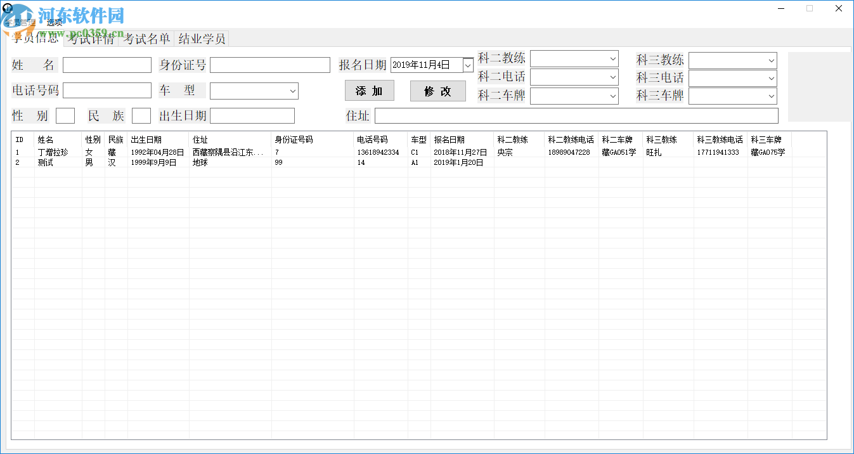854x454 pixels.
Task: Switch to the 结业学员 tab
Action: (x=204, y=38)
